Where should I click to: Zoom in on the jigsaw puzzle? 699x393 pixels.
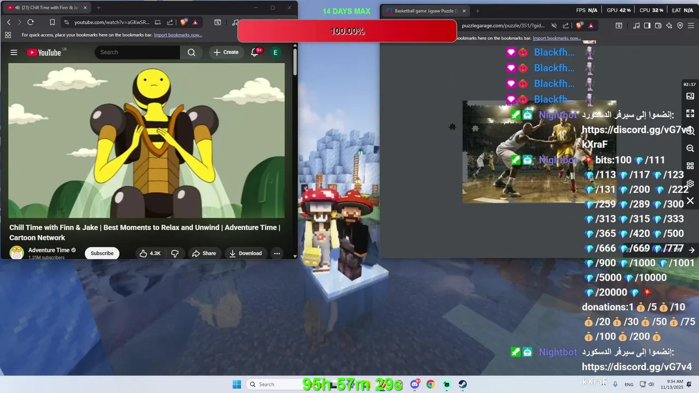point(690,131)
